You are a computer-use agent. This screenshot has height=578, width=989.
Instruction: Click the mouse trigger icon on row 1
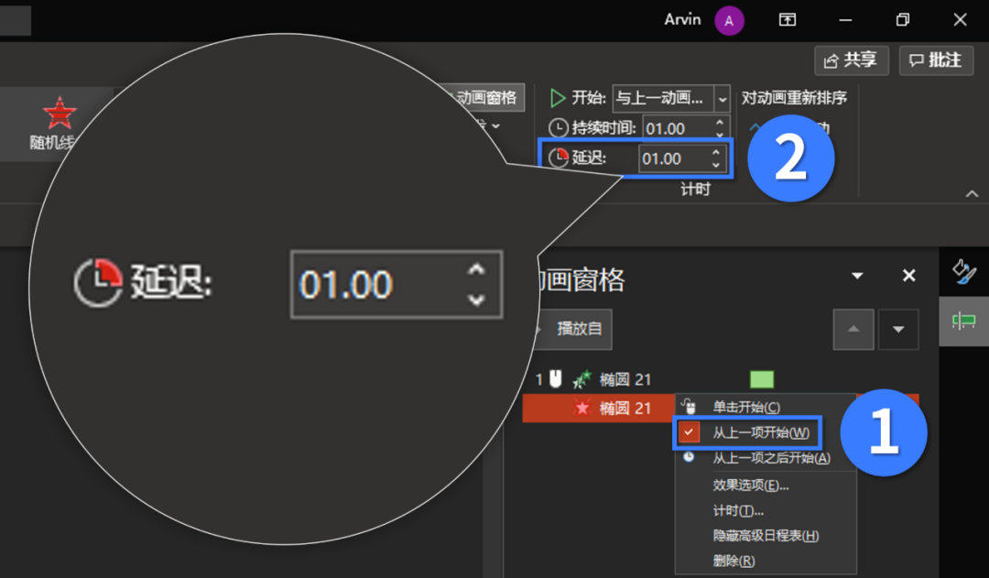pyautogui.click(x=555, y=378)
